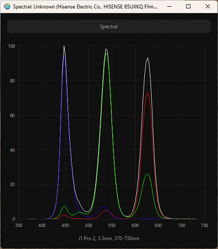Click the 650 label on x-axis
218x249 pixels.
pyautogui.click(x=158, y=225)
